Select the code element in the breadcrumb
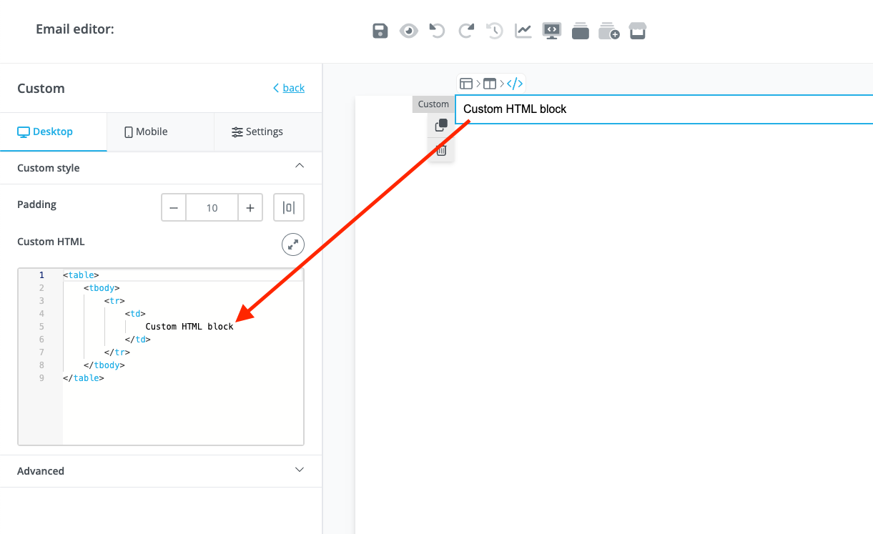This screenshot has height=534, width=873. [515, 83]
